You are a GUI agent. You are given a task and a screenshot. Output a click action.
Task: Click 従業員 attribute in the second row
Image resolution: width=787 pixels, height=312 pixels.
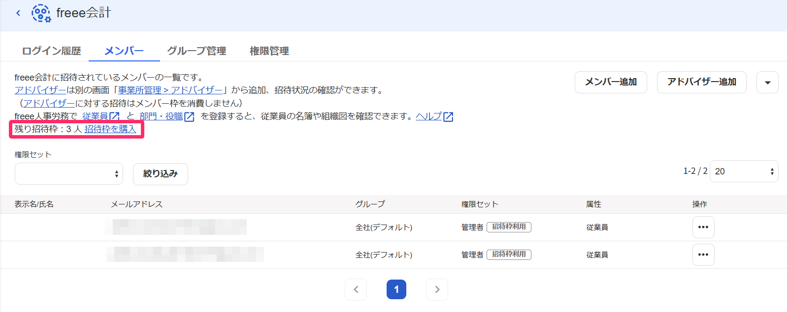(597, 255)
